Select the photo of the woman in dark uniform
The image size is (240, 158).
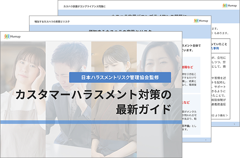[114, 99]
